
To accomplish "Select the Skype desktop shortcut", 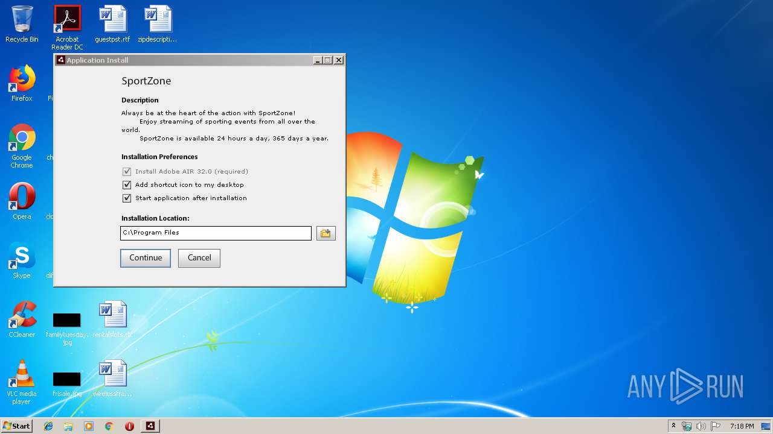I will tap(22, 260).
